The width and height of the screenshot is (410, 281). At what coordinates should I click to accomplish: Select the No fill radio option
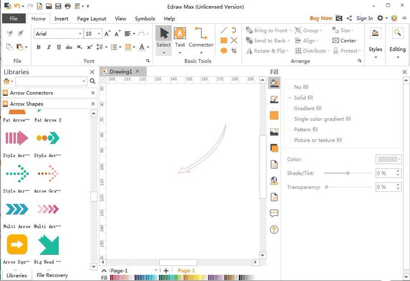[291, 87]
